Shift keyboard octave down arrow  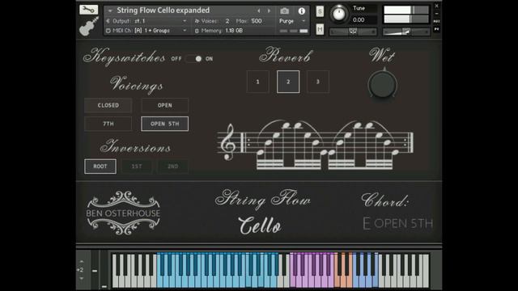point(82,278)
